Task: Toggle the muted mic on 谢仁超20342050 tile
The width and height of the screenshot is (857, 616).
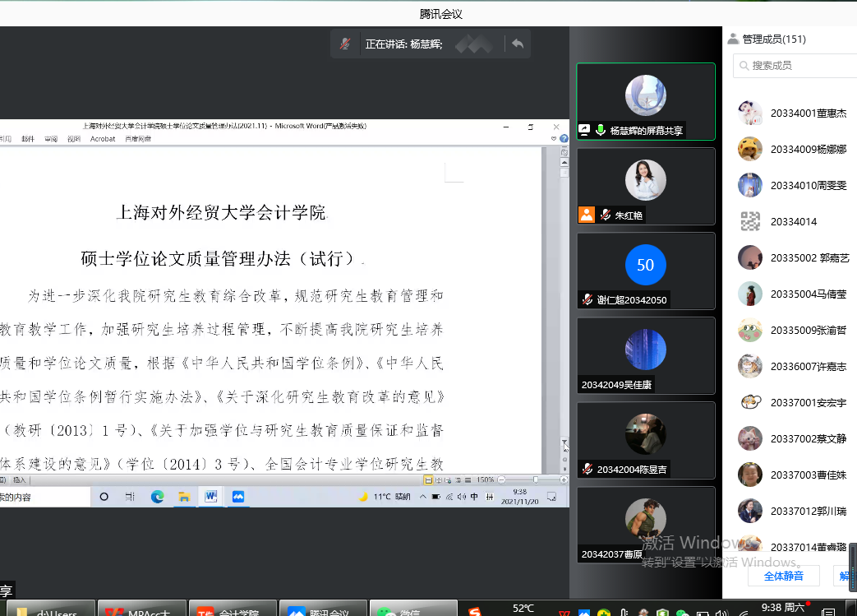Action: click(x=588, y=299)
